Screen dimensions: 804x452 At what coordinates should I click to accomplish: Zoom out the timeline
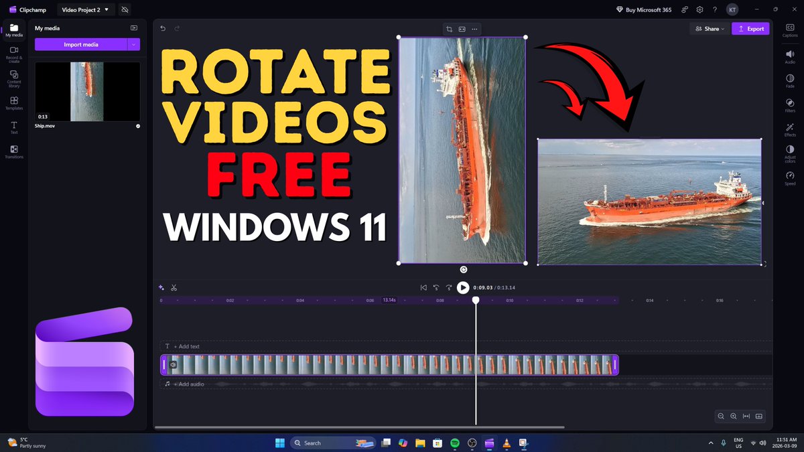click(721, 417)
